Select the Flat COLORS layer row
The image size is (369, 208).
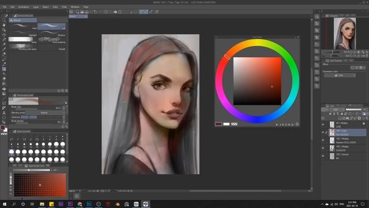click(x=347, y=132)
